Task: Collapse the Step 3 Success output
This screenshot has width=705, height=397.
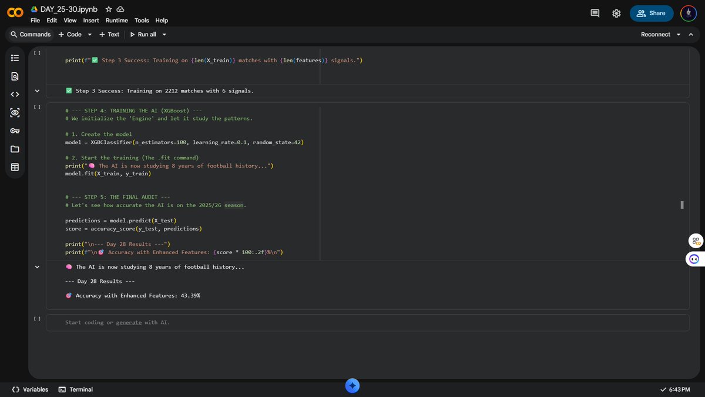Action: pyautogui.click(x=37, y=91)
